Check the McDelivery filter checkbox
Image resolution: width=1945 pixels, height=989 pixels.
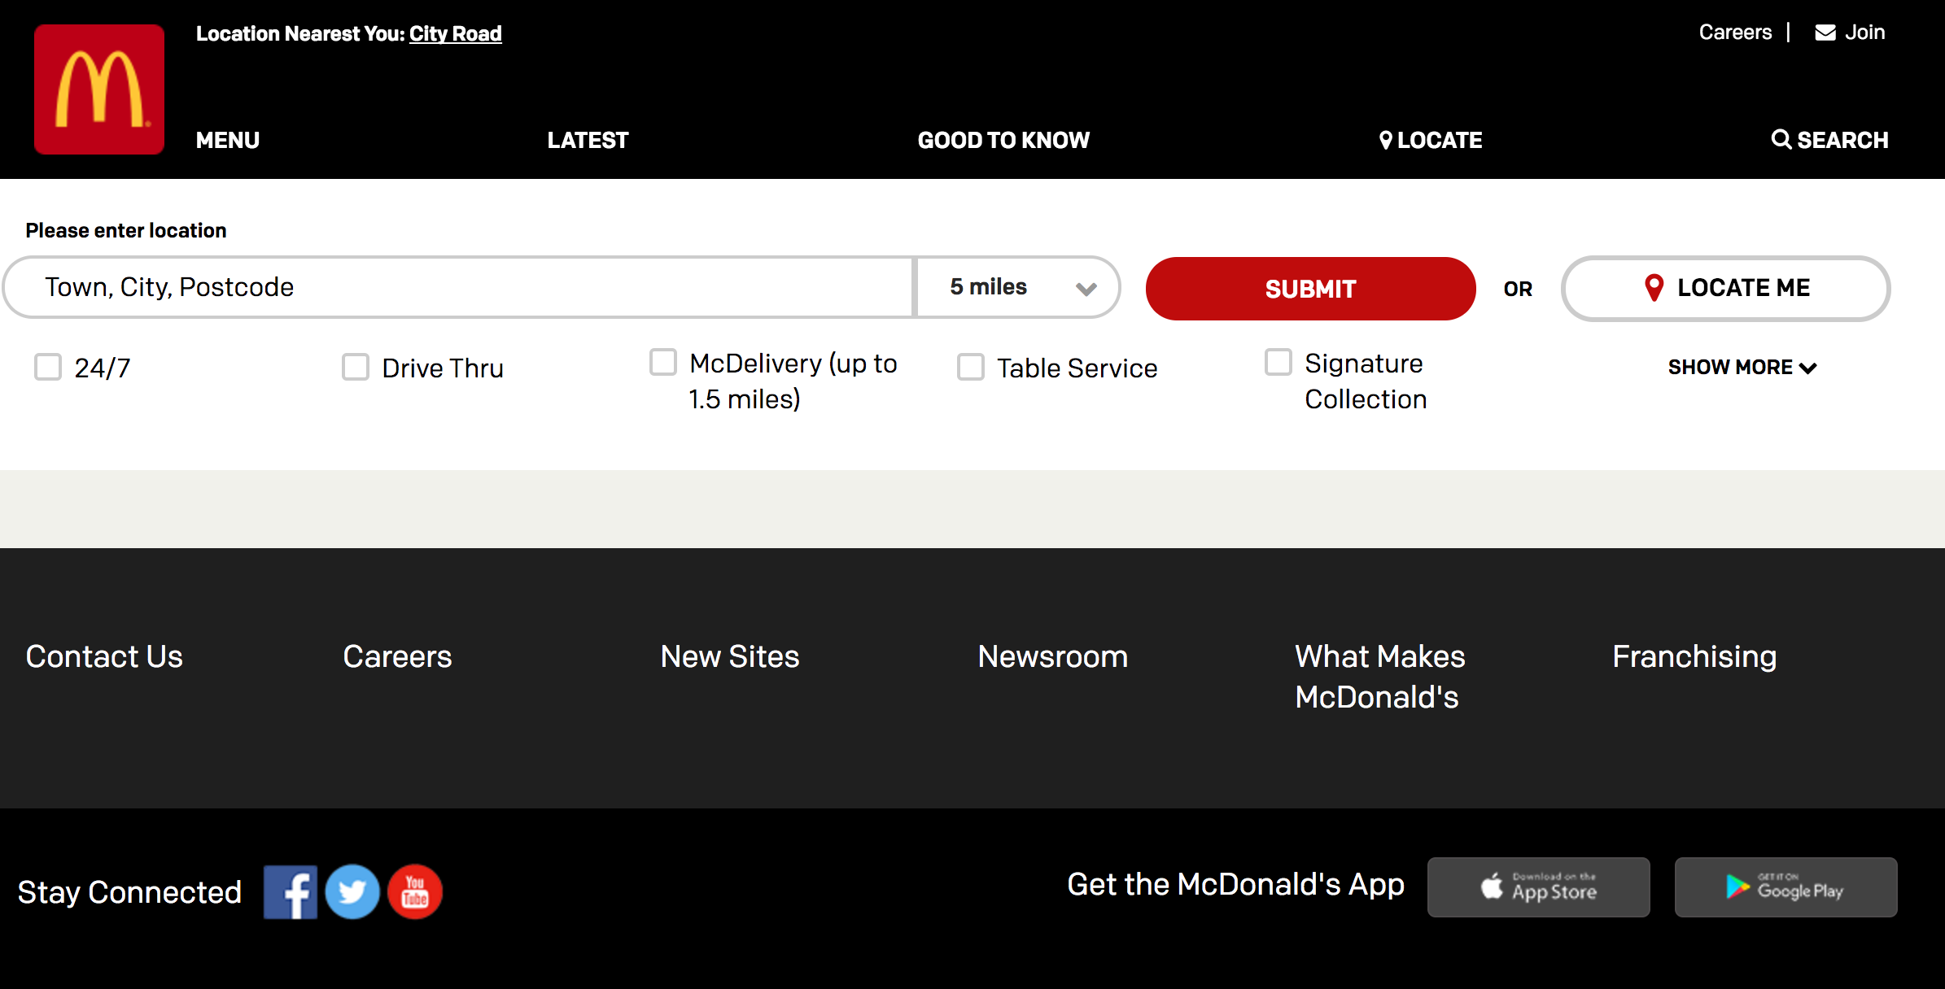[x=663, y=362]
